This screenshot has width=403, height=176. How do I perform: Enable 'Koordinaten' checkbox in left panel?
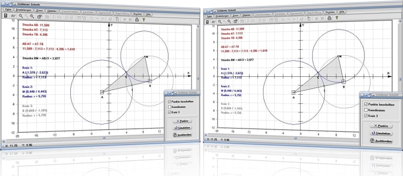(169, 107)
